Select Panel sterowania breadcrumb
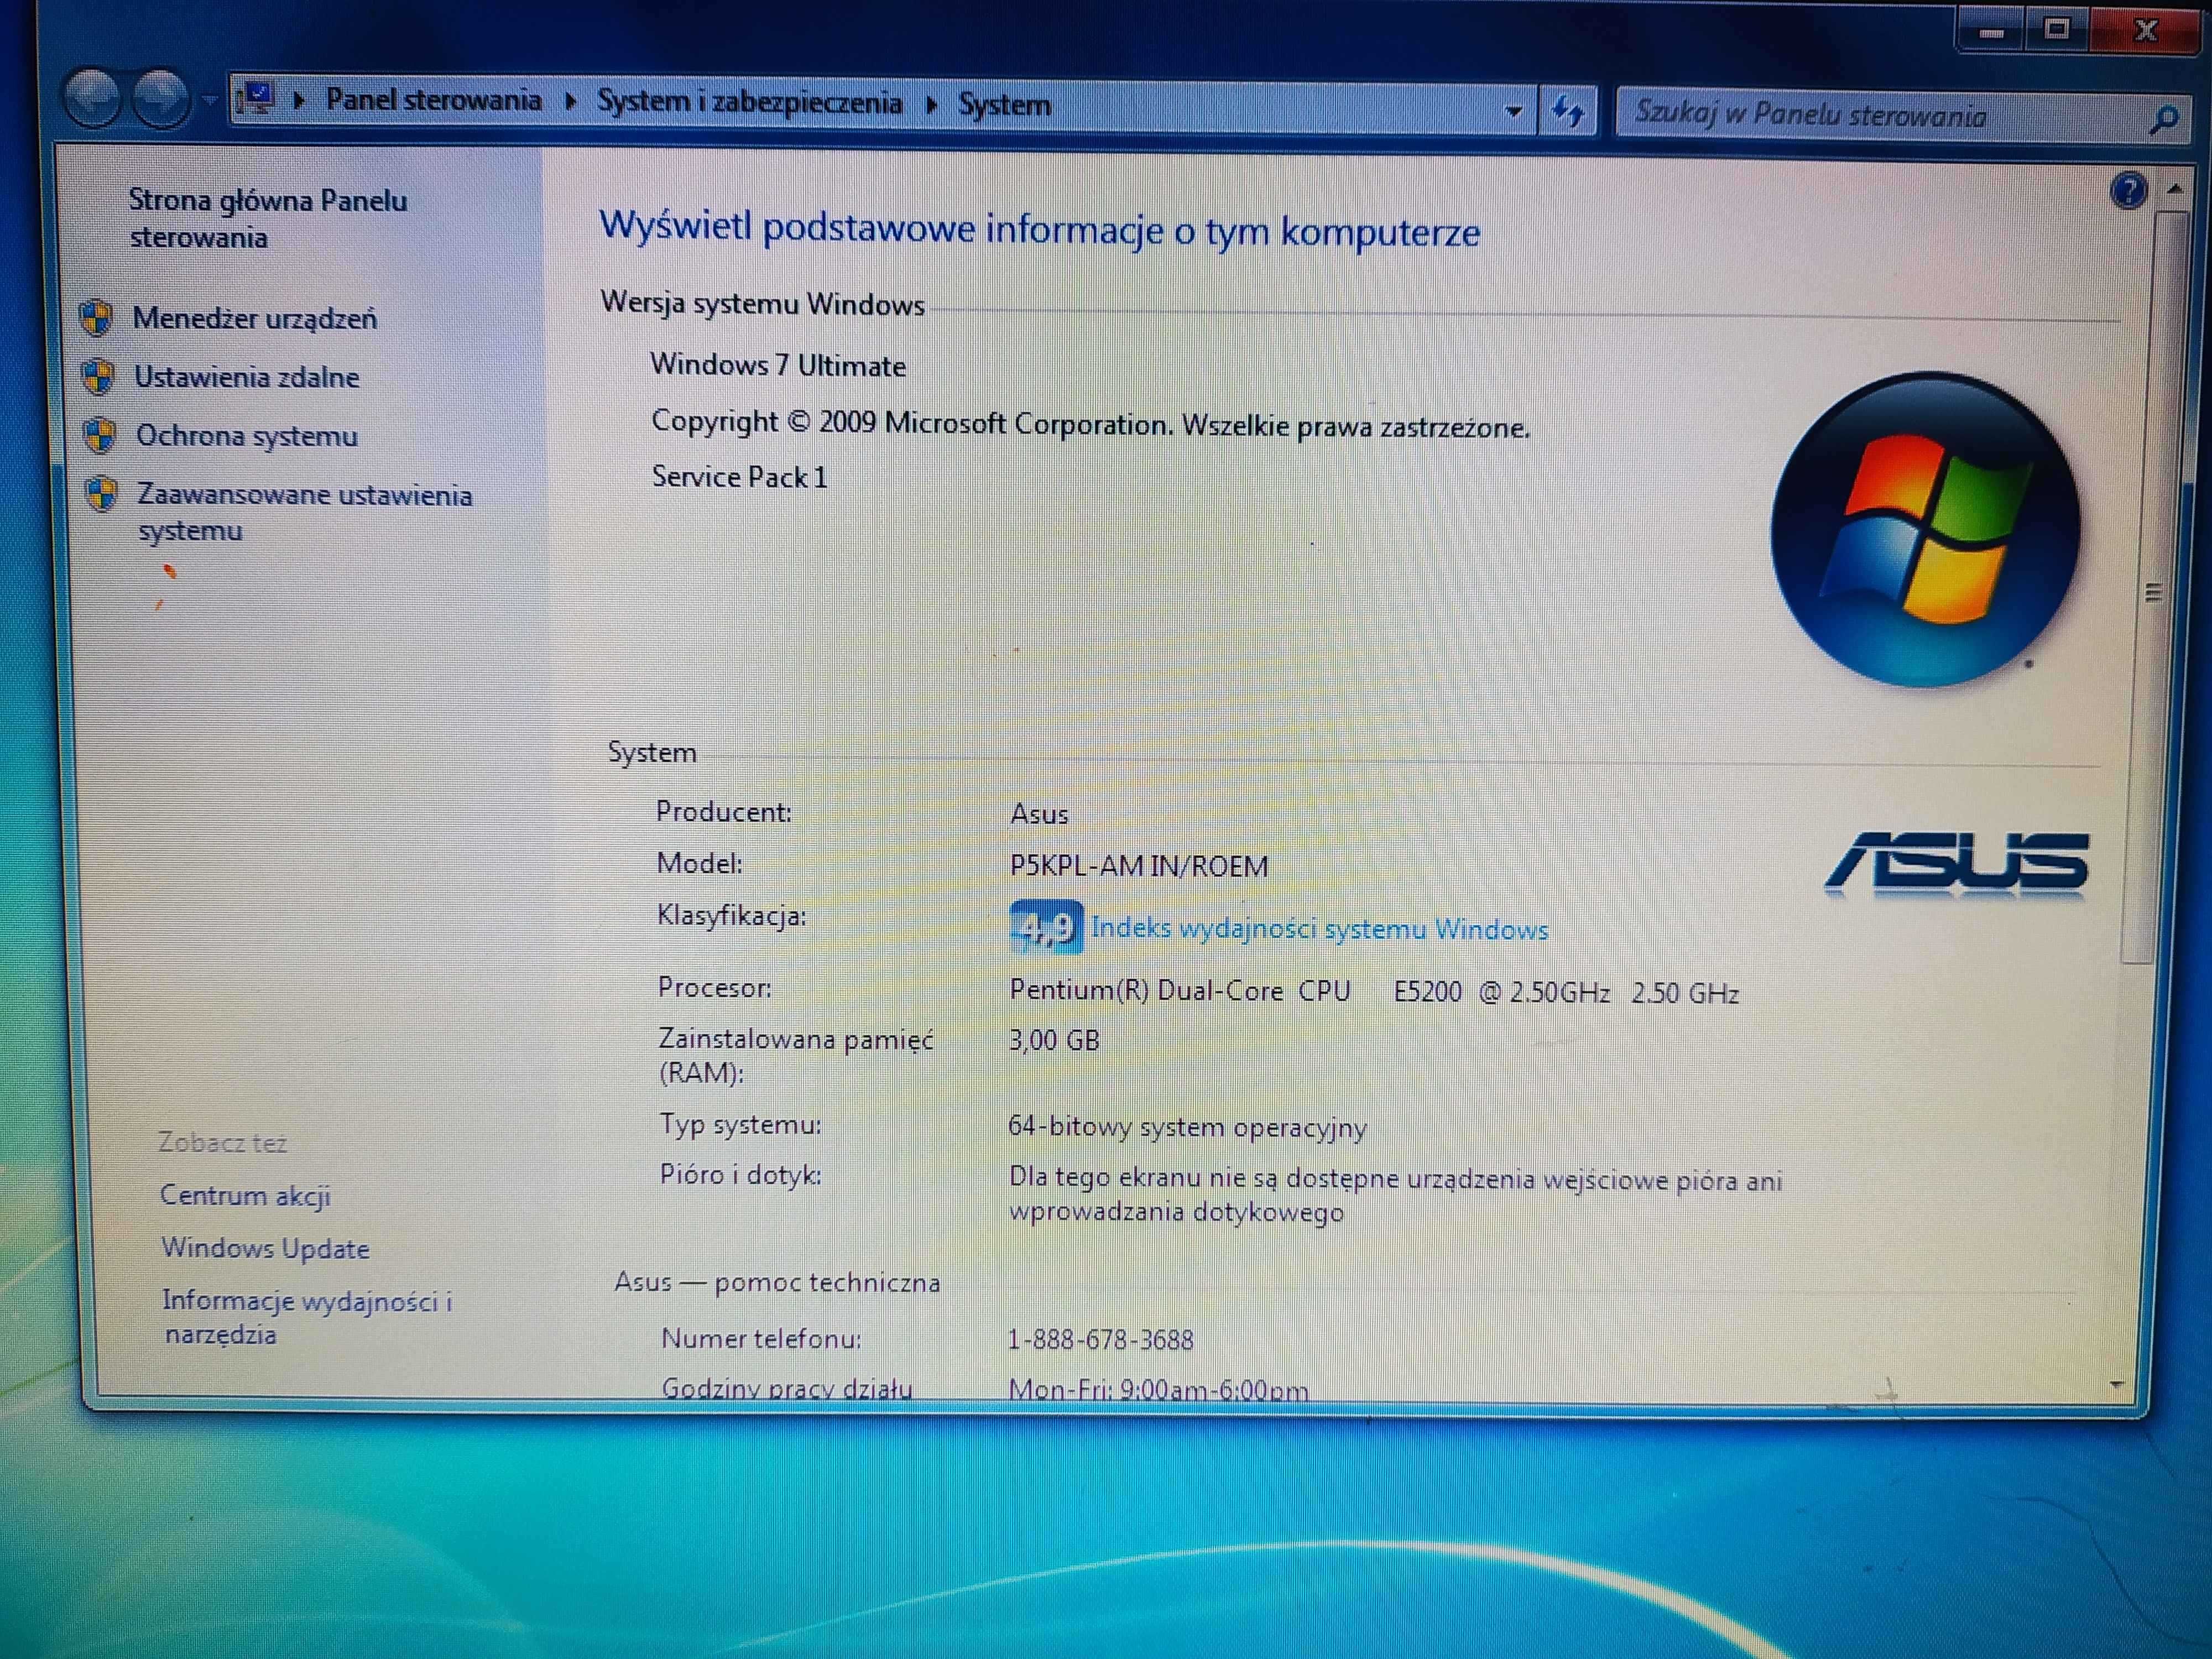The height and width of the screenshot is (1659, 2212). (433, 100)
